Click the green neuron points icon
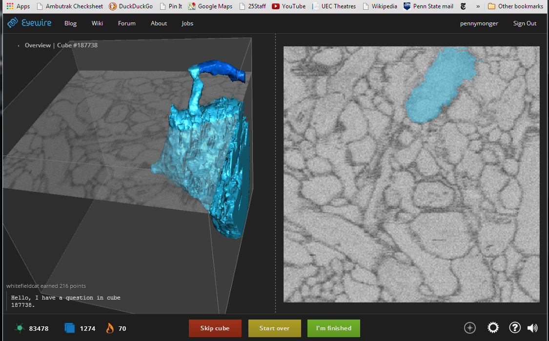 pos(20,328)
